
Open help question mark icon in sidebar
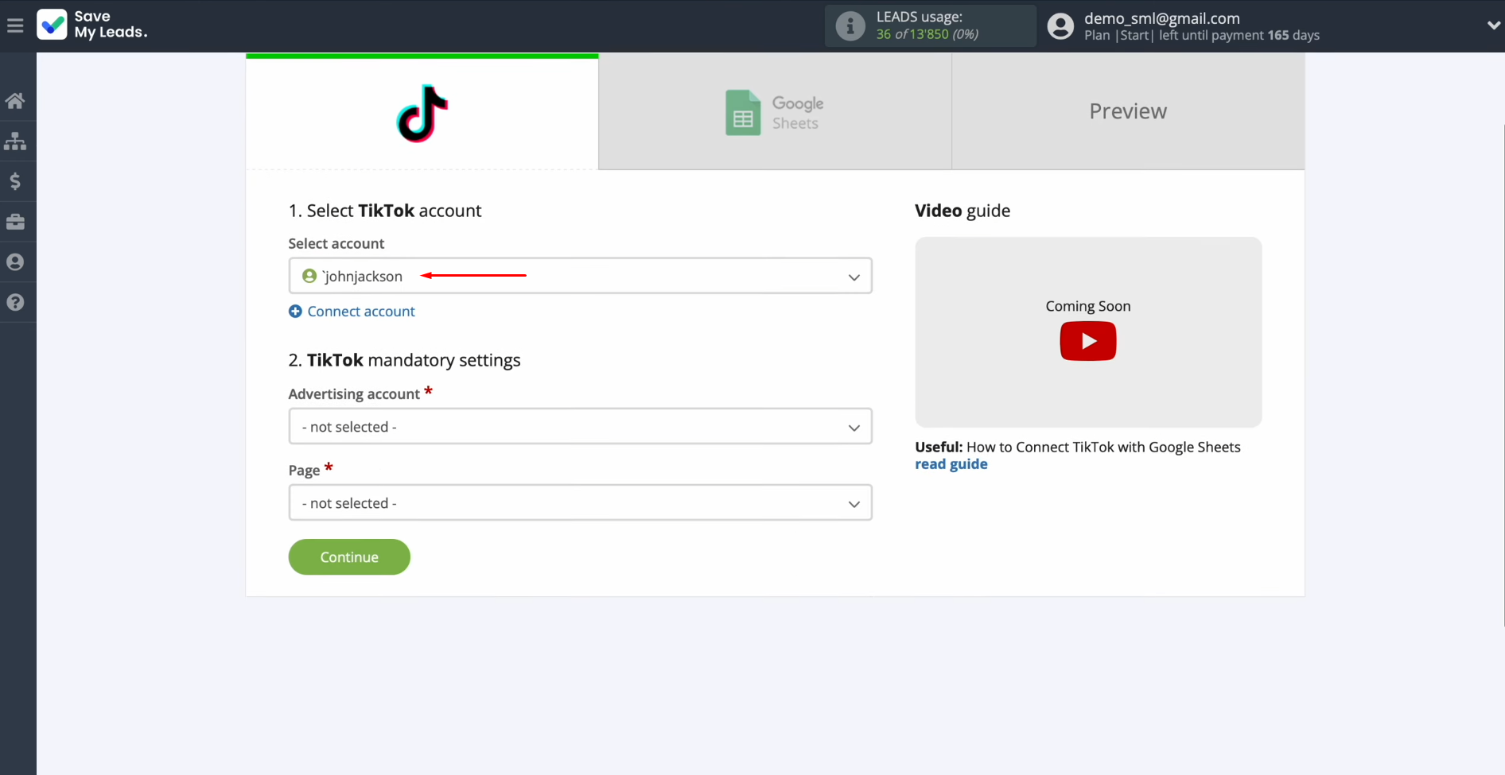tap(15, 303)
